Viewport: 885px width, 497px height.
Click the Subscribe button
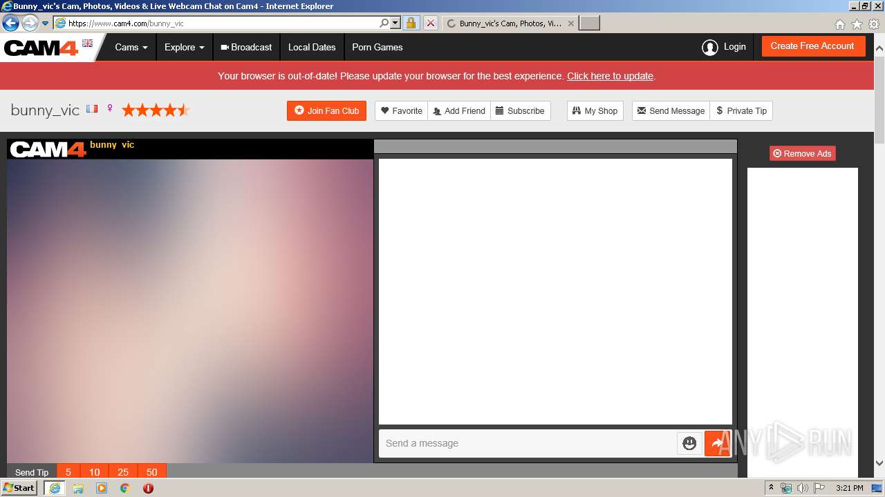tap(521, 110)
